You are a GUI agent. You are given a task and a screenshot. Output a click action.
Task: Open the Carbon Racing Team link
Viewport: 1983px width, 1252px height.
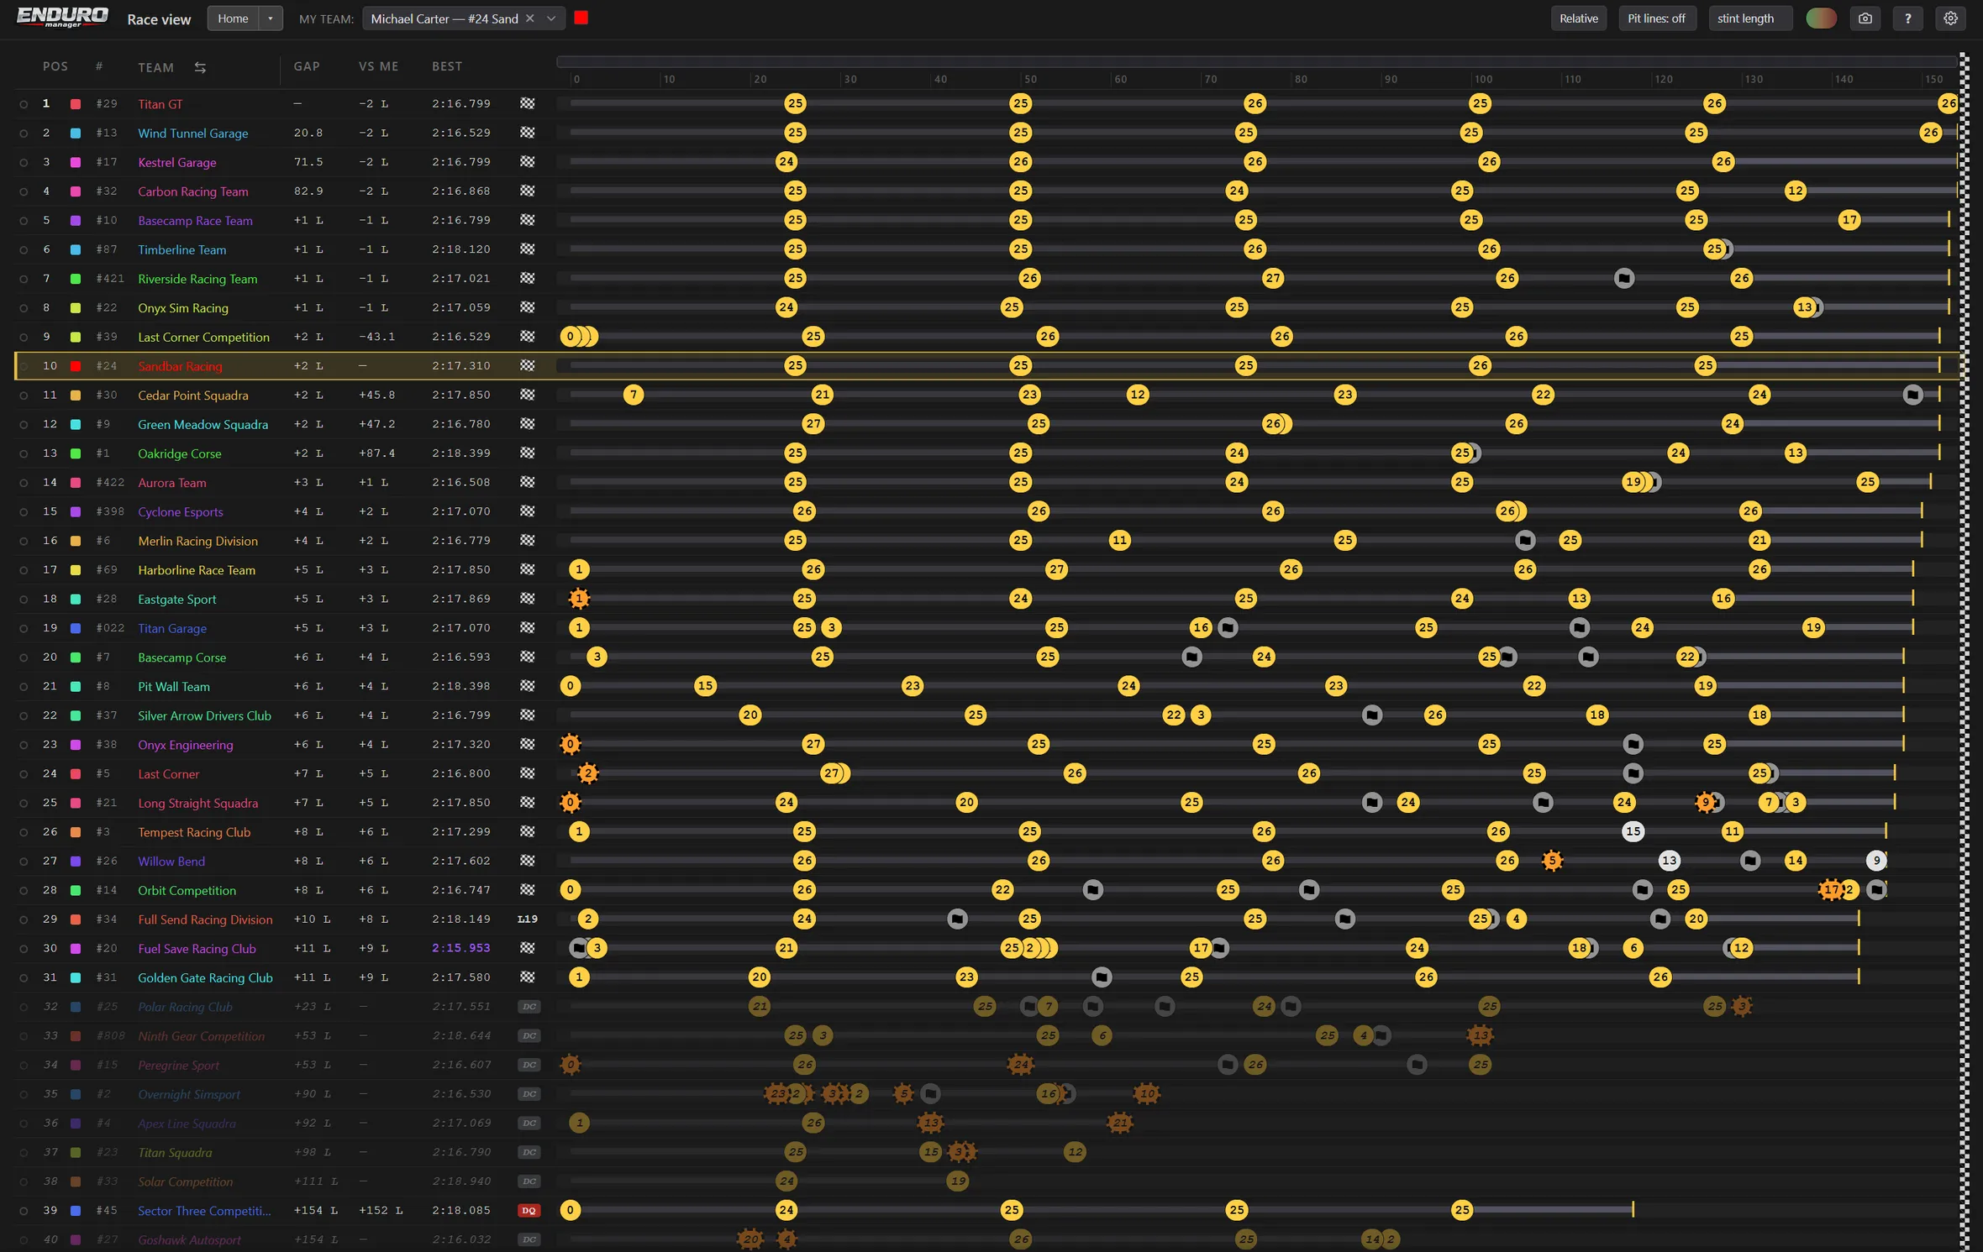tap(193, 191)
